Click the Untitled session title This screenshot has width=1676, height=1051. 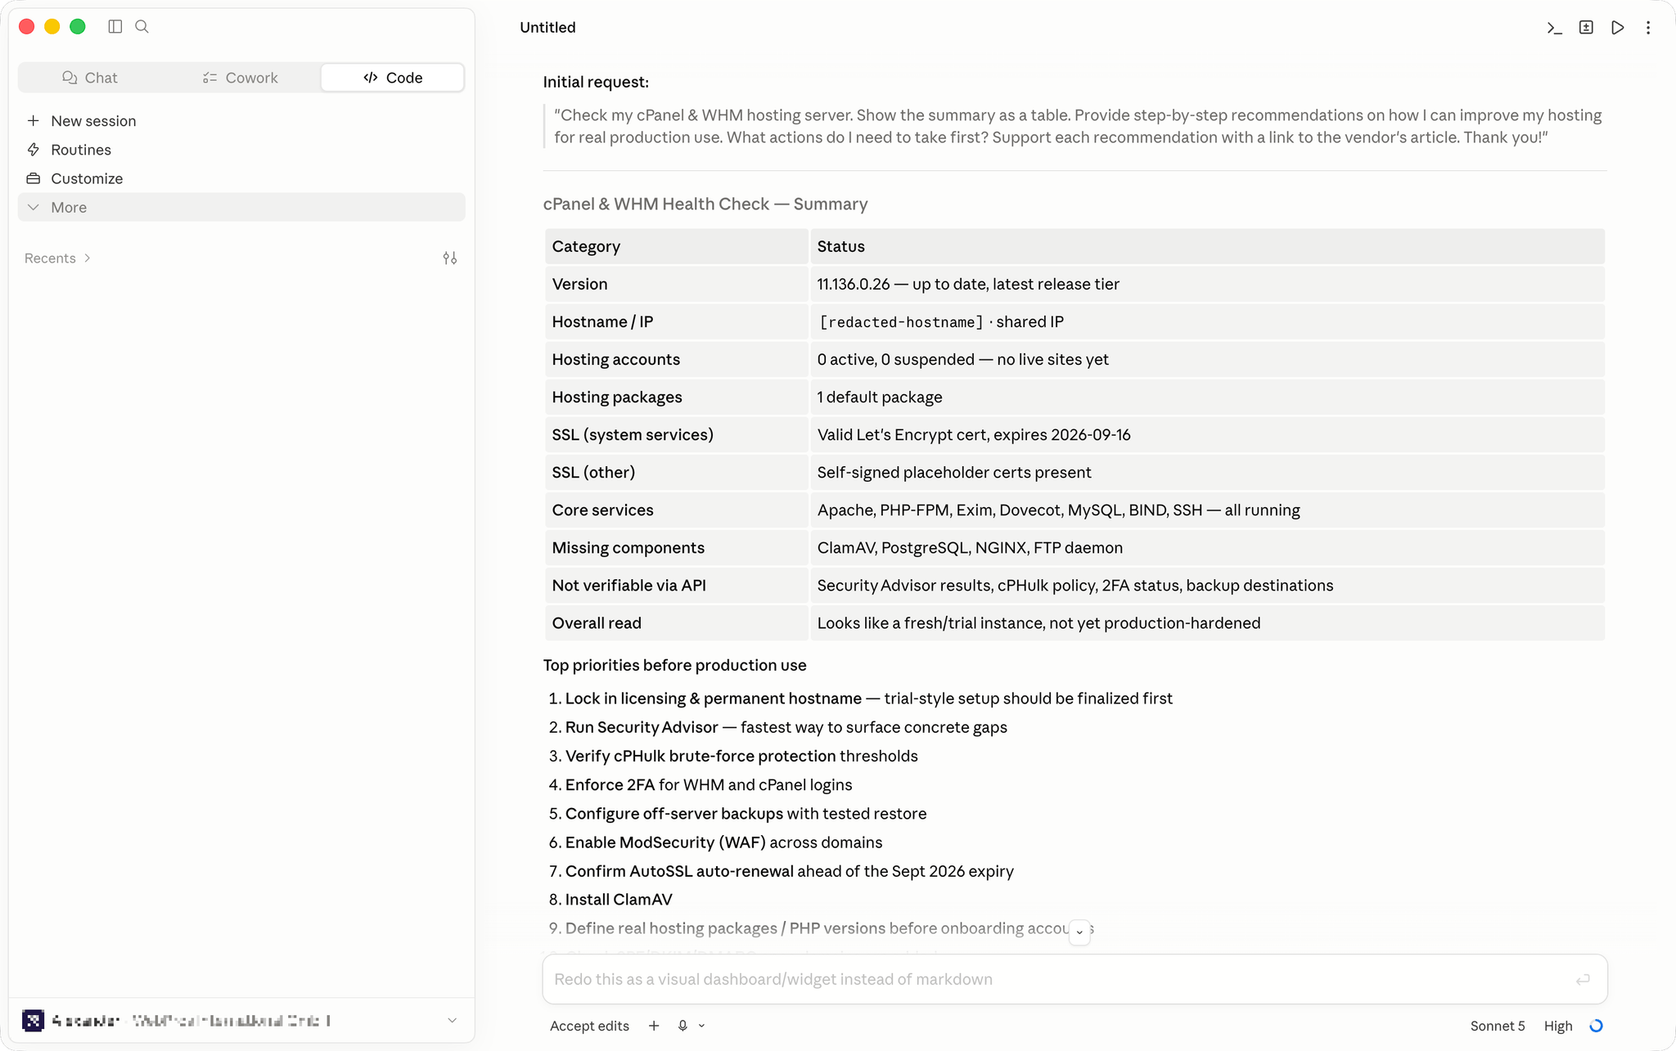tap(547, 28)
